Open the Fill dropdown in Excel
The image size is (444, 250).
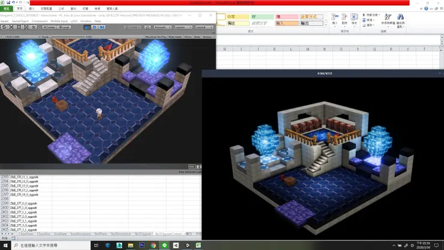point(368,20)
